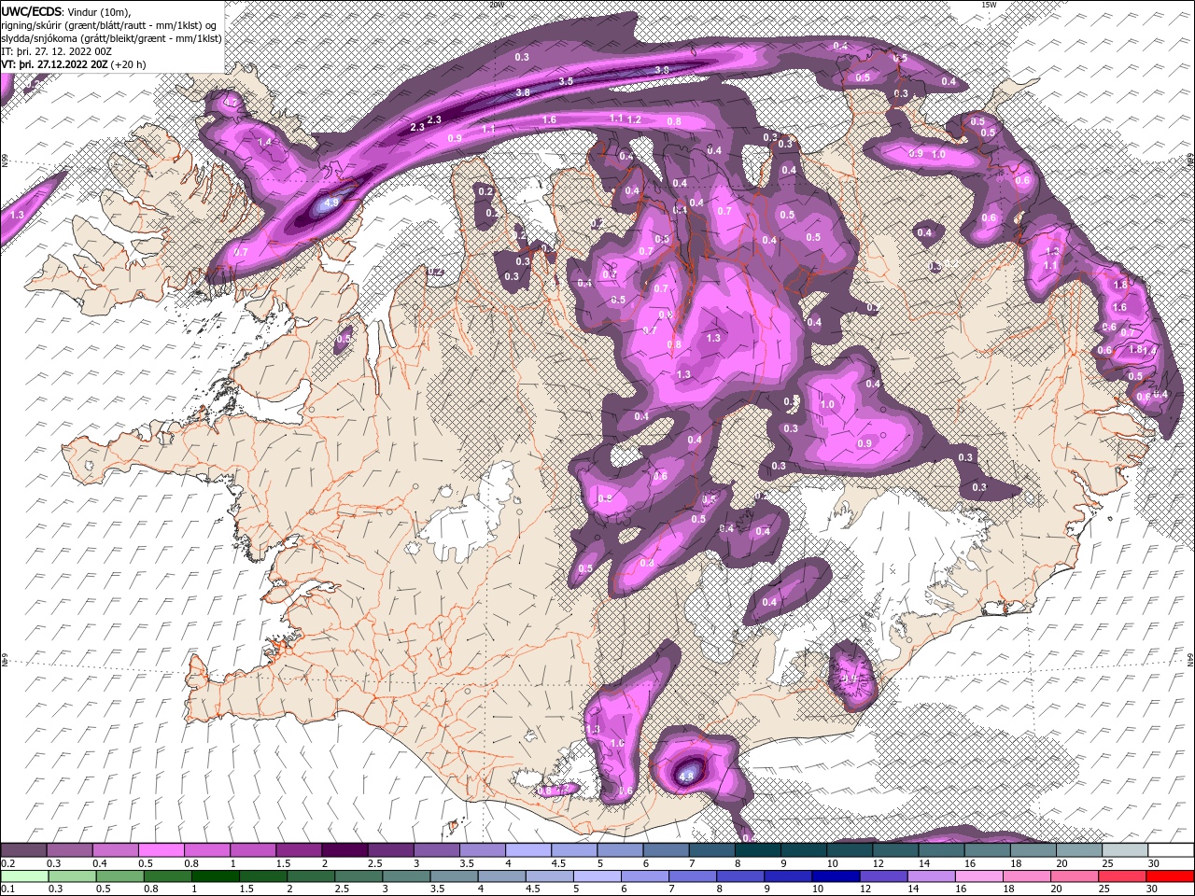Select top-row light grey swatch between 25 and 30
The height and width of the screenshot is (896, 1195).
(1126, 850)
